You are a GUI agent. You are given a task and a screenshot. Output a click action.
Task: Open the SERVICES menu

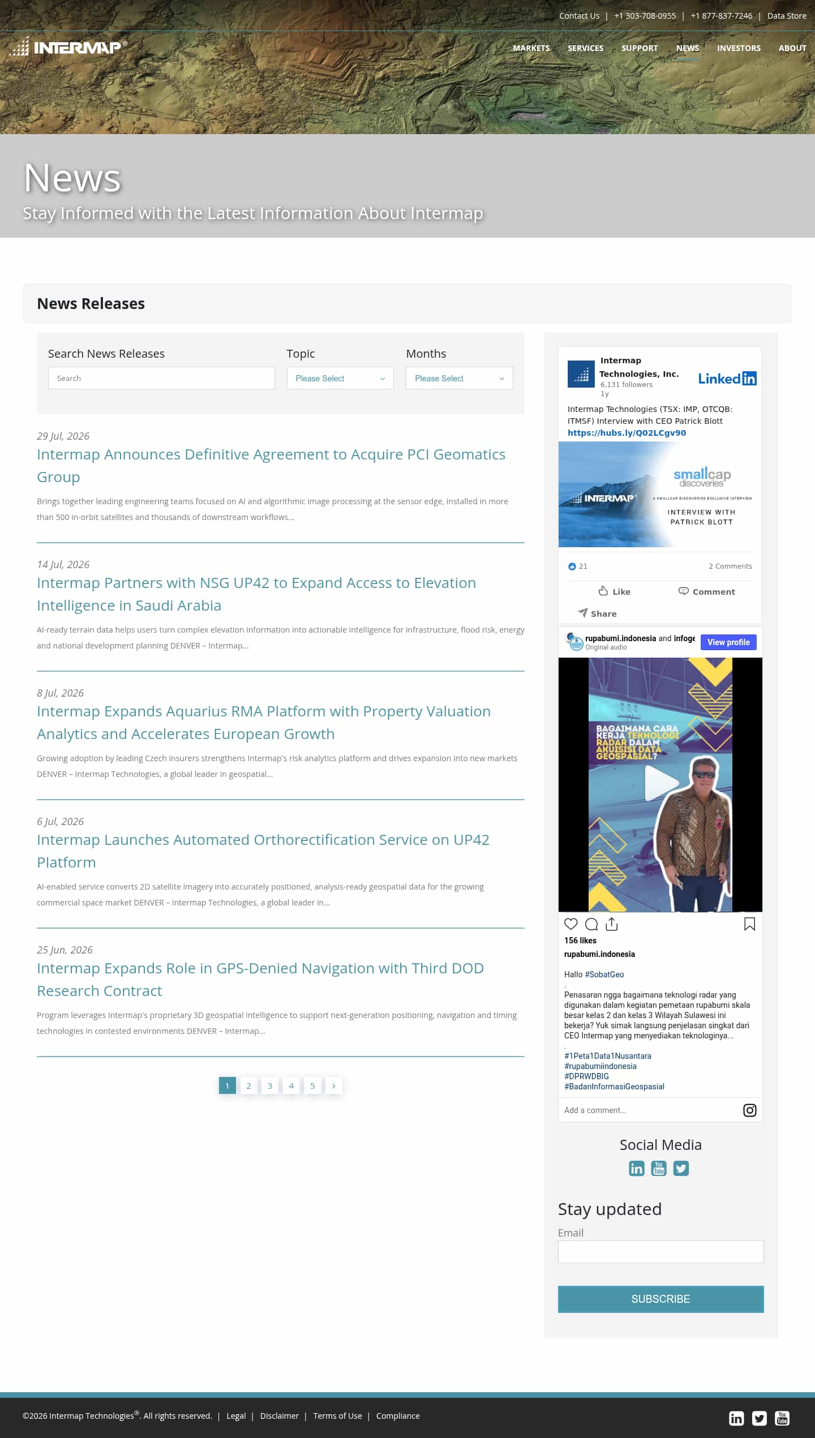coord(586,48)
